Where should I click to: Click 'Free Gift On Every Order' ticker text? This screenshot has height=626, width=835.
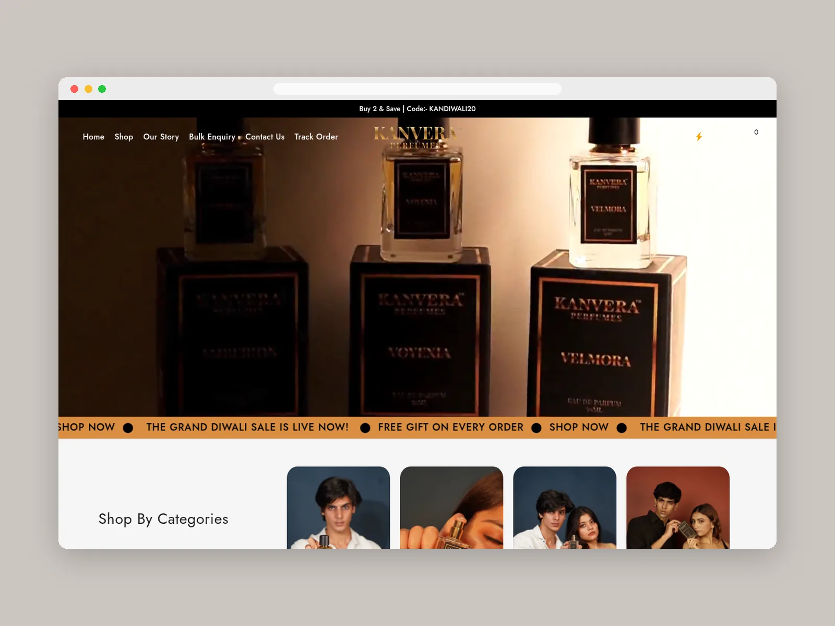451,427
